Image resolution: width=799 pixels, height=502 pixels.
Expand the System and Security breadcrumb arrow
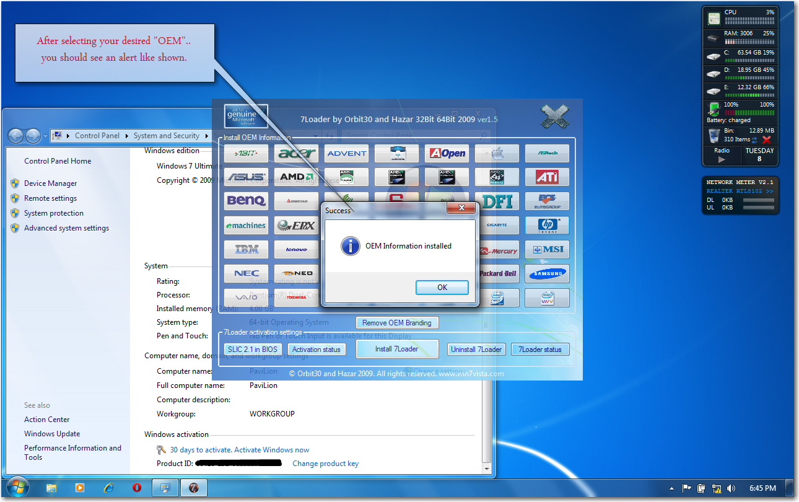coord(206,136)
